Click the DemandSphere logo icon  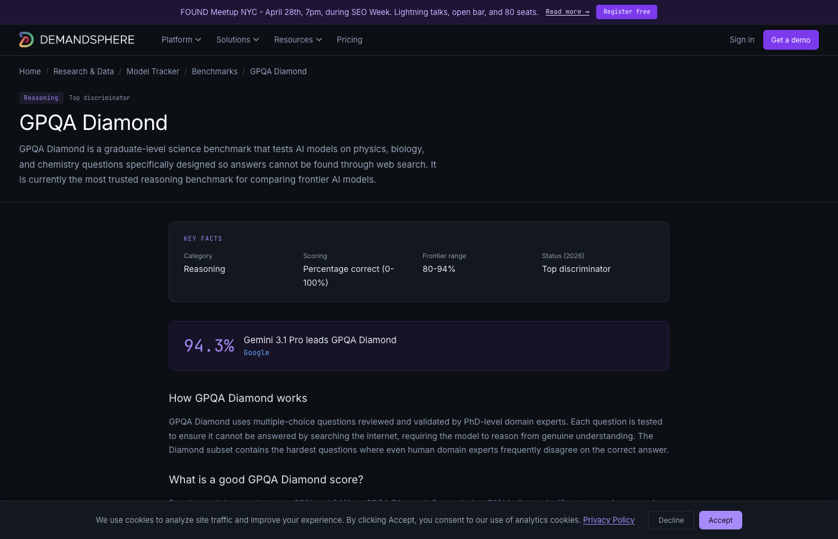26,40
